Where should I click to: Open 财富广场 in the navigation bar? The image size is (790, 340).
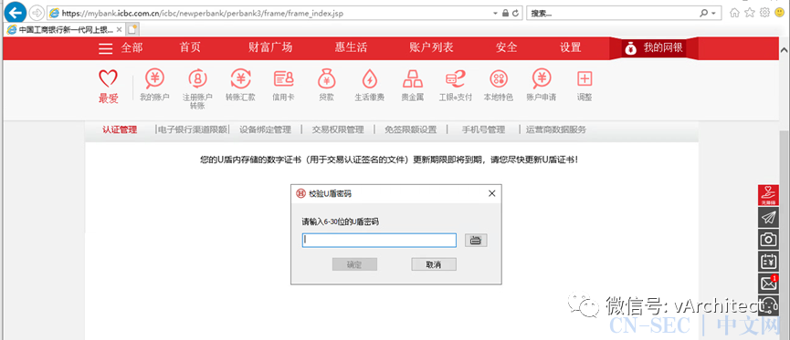point(270,47)
